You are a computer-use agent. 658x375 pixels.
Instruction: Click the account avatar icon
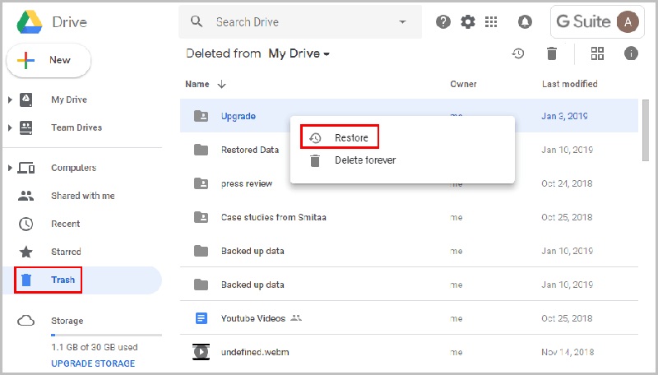(628, 22)
